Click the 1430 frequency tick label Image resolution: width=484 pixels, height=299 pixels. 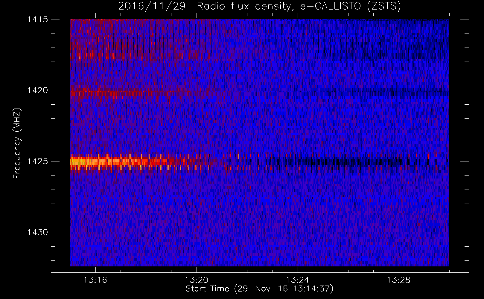(x=37, y=232)
